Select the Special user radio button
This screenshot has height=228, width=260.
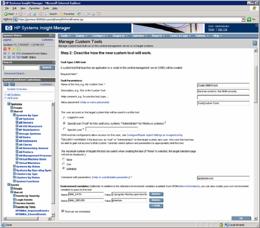[64, 123]
